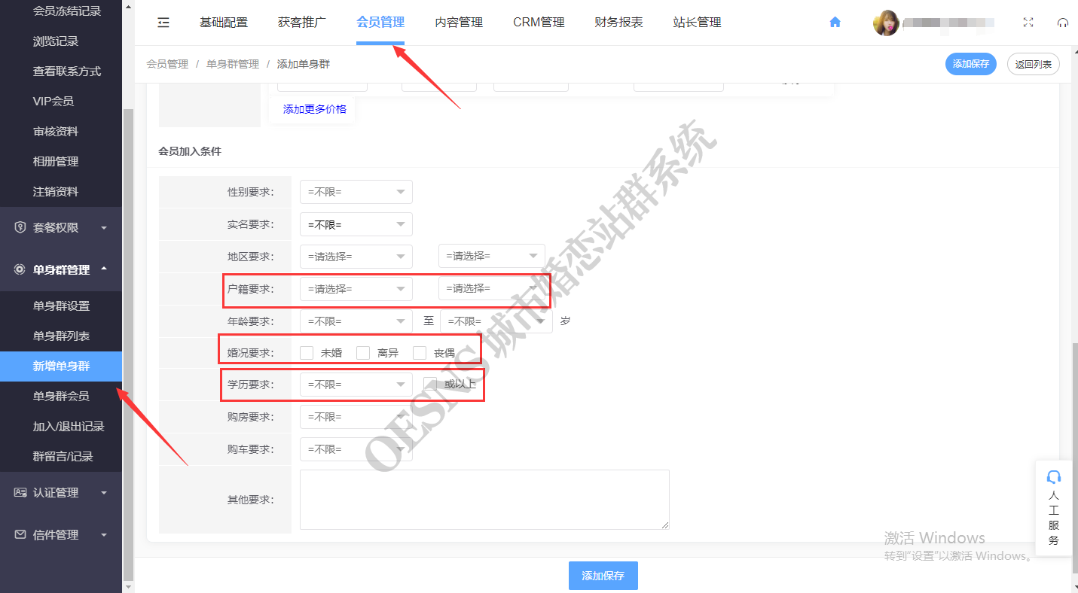Open the 财务报表 top menu
The height and width of the screenshot is (593, 1078).
pos(618,23)
